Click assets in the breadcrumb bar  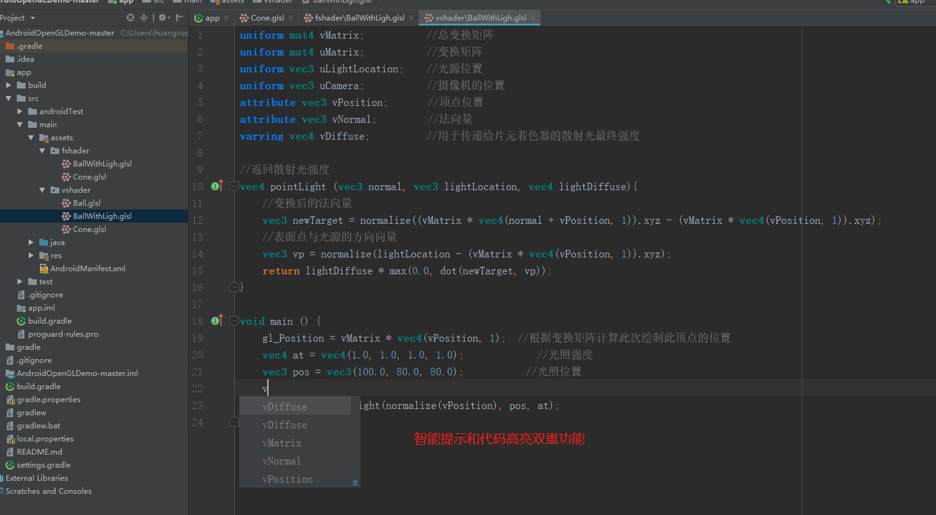tap(233, 2)
